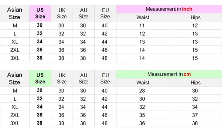Select waist value 11 in inch table
222x131 pixels.
[x=142, y=26]
